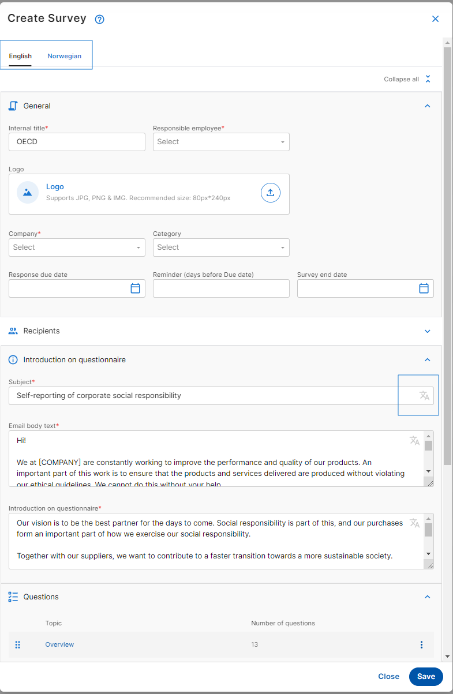Open the Company dropdown
The width and height of the screenshot is (453, 694).
pyautogui.click(x=77, y=247)
